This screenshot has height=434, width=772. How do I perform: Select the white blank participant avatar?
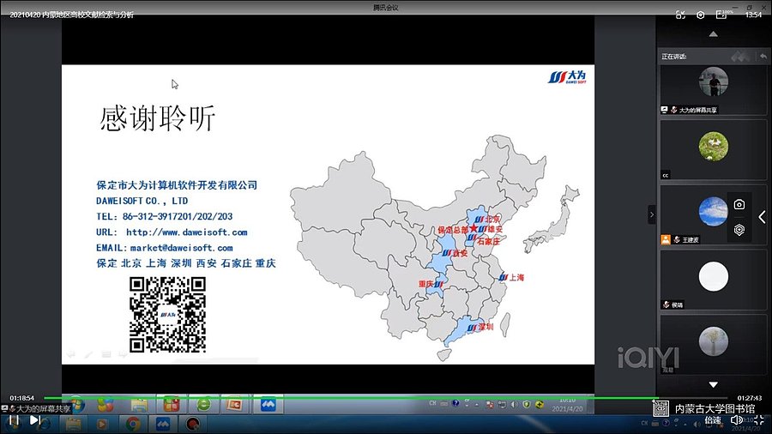(x=713, y=276)
